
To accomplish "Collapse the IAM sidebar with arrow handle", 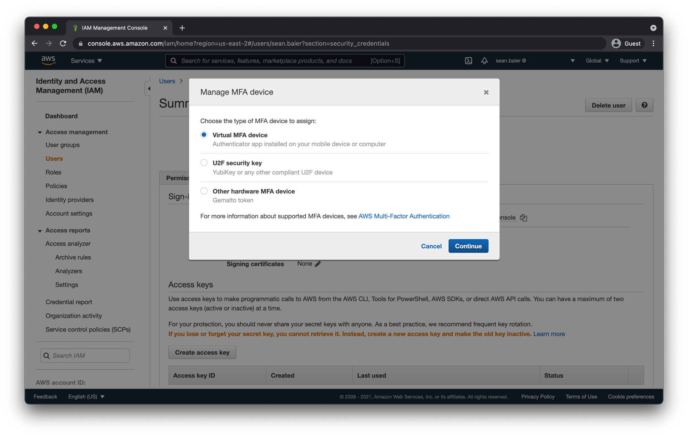I will click(x=149, y=89).
